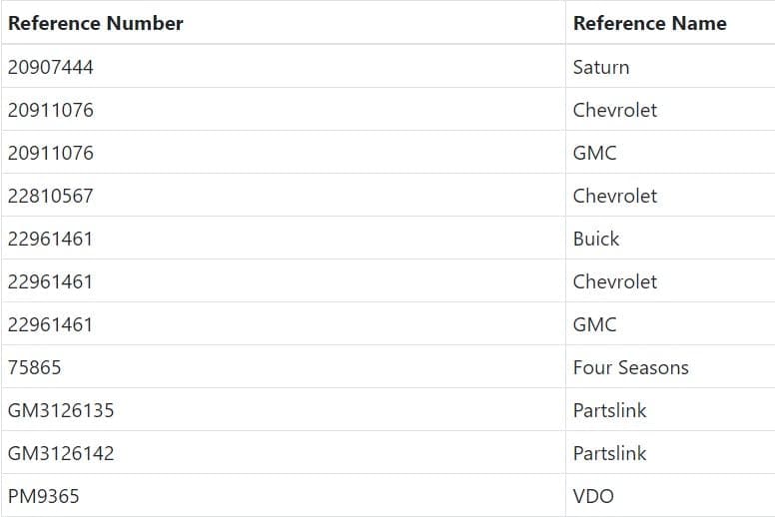Click GMC in the 22961461 row
Screen dimensions: 775x517
(x=595, y=324)
